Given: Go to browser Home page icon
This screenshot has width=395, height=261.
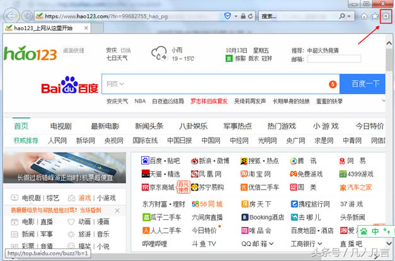Looking at the screenshot, I should (x=364, y=15).
